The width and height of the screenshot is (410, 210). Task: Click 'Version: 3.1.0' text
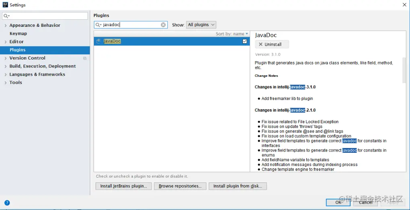pyautogui.click(x=268, y=54)
